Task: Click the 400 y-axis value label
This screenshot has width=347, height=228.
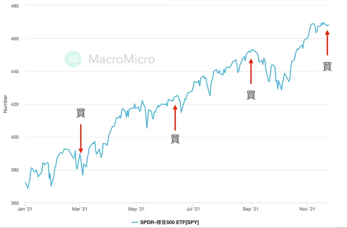Action: click(x=15, y=137)
